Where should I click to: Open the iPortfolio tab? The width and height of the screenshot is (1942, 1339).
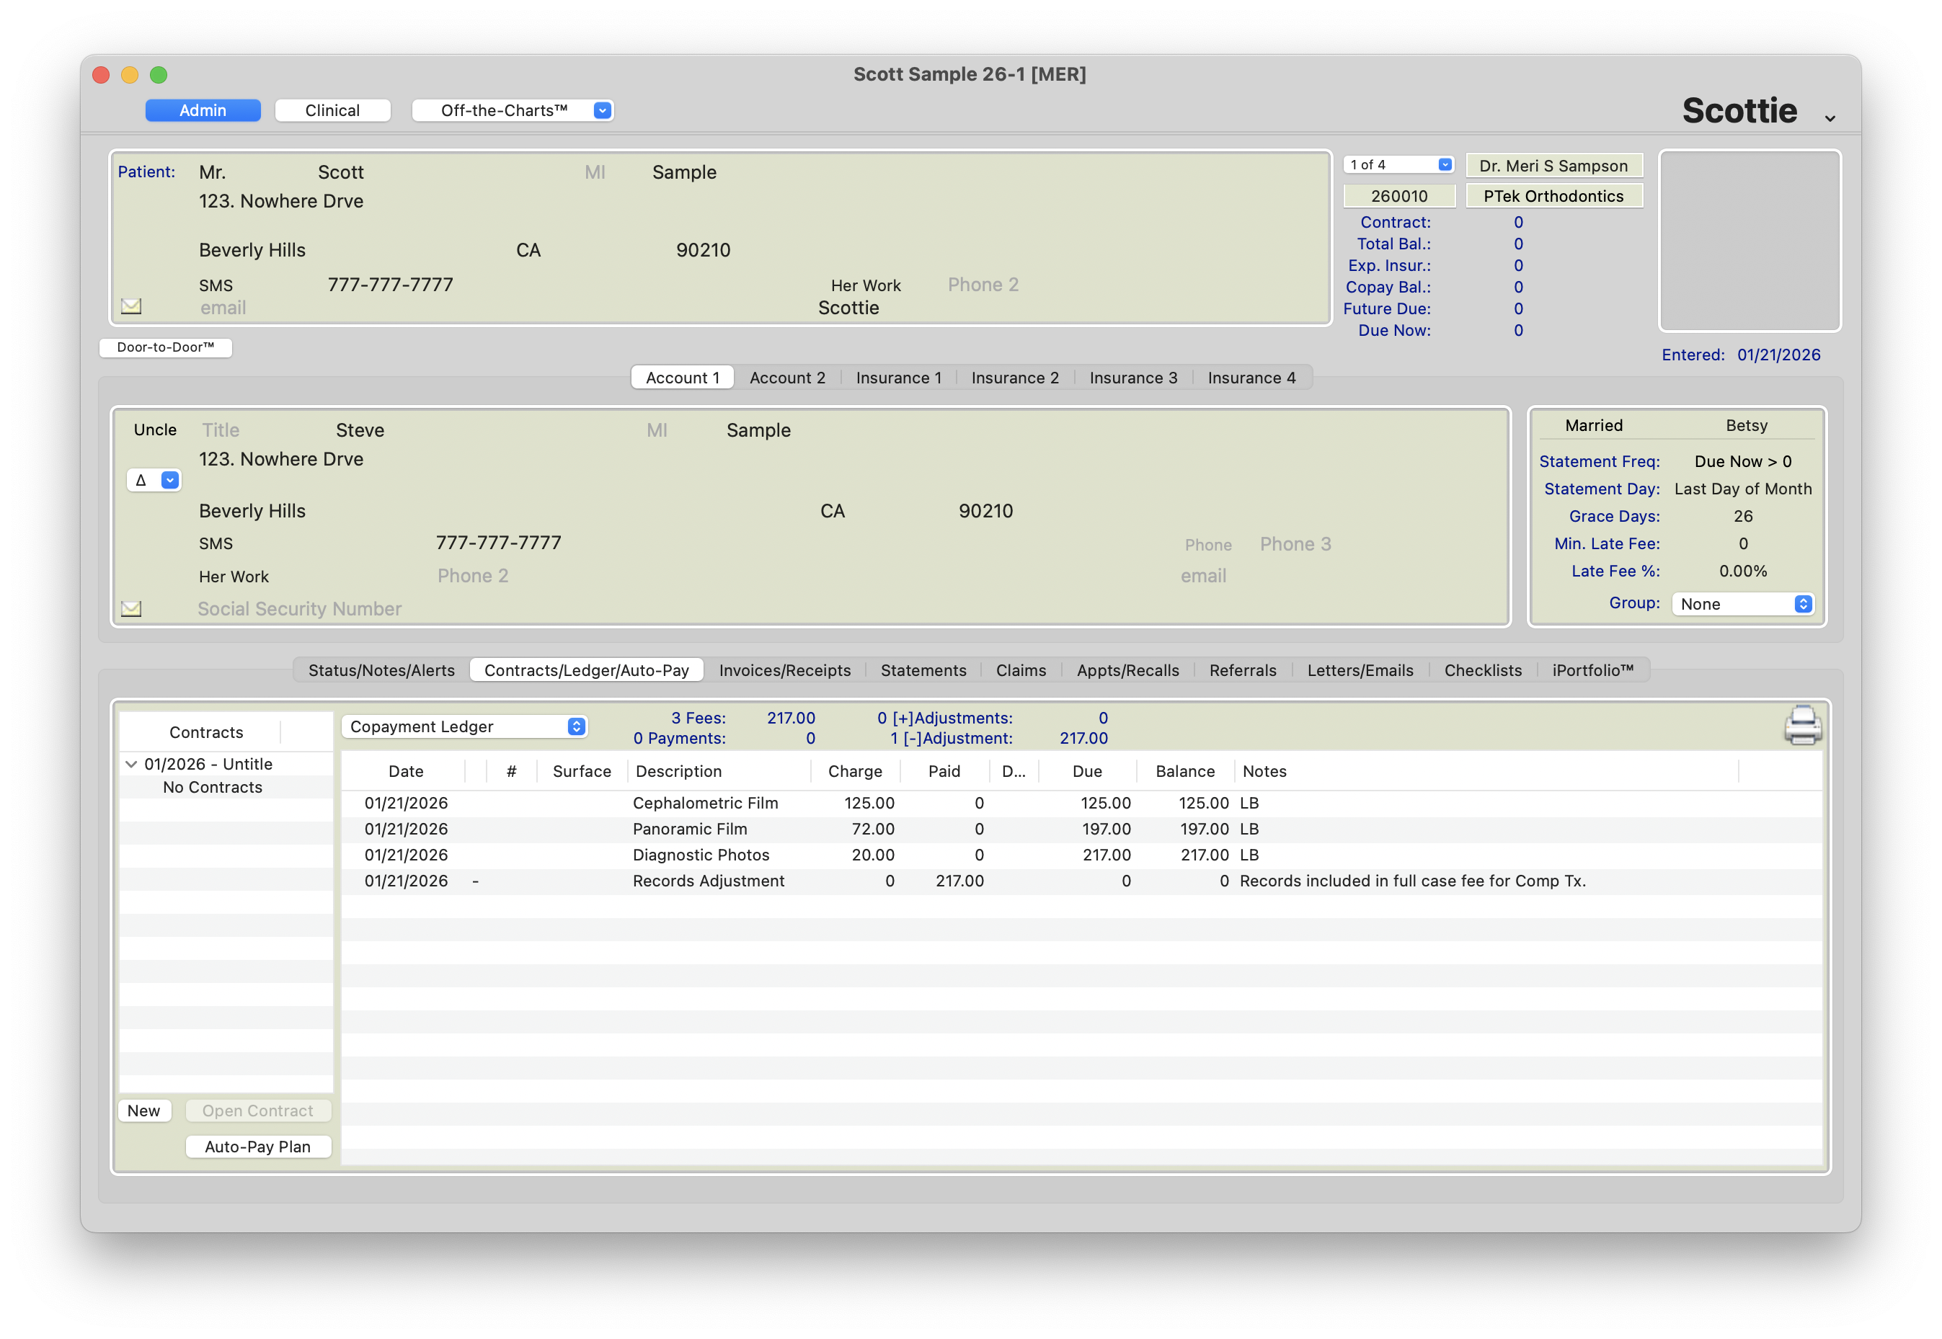pos(1592,670)
